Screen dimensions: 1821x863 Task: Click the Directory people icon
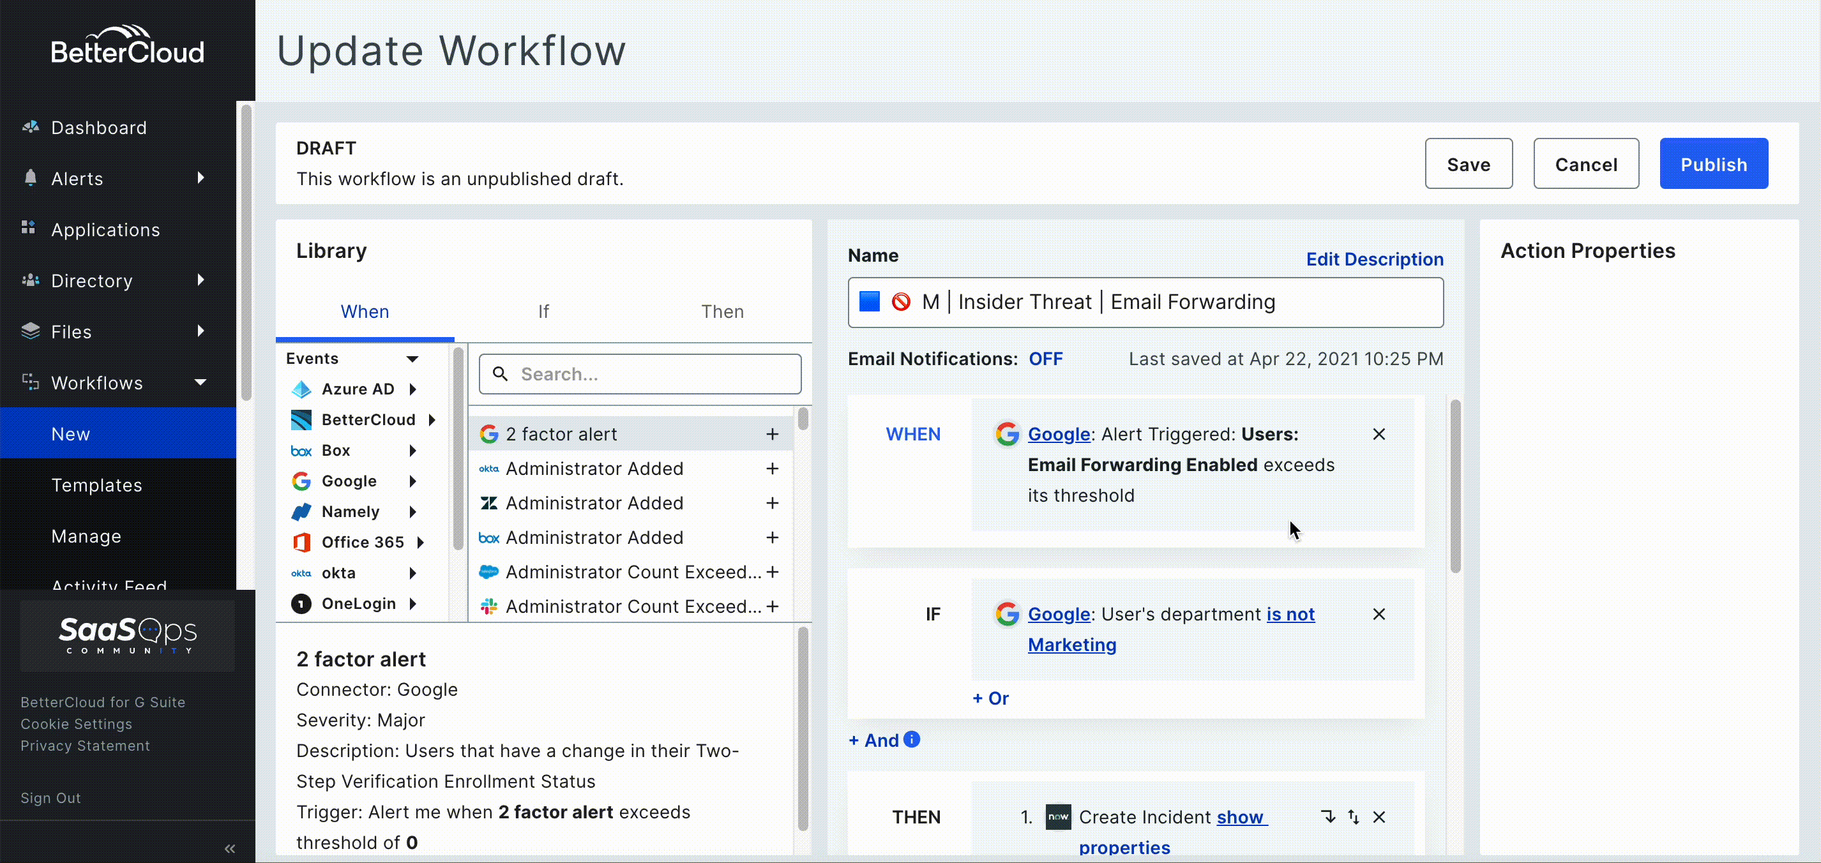point(29,280)
